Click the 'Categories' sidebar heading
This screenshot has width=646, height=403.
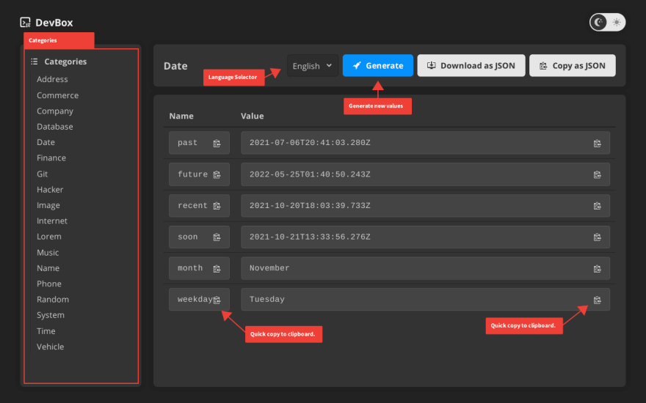[x=65, y=62]
